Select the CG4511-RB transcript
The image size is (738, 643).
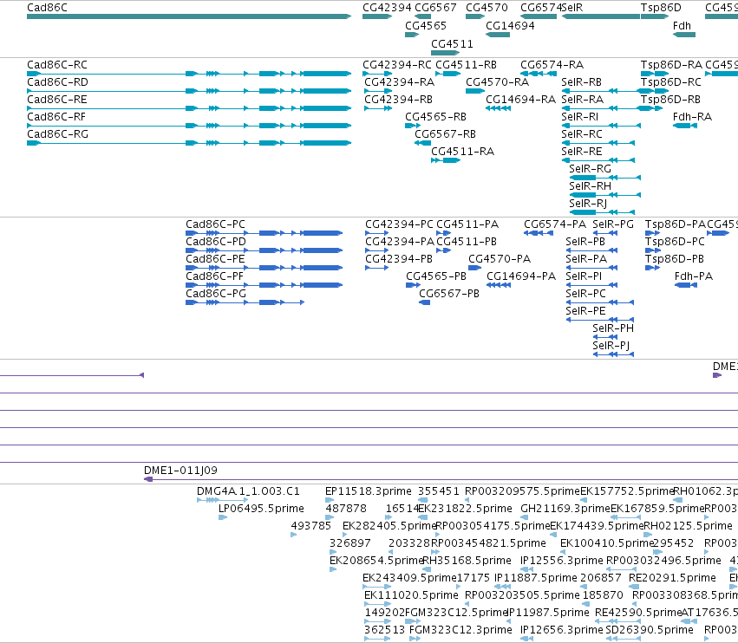click(x=448, y=74)
